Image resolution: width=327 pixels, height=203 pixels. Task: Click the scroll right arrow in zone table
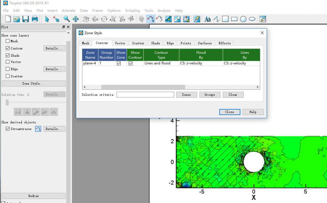point(258,87)
